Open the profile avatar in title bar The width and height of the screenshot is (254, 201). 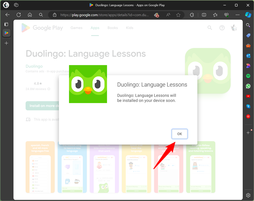point(6,5)
